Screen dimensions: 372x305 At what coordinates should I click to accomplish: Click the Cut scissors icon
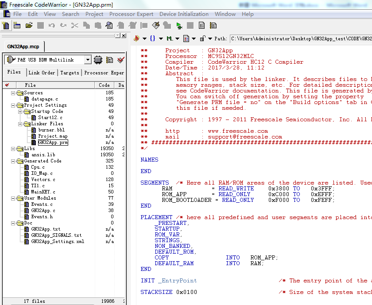pos(74,25)
